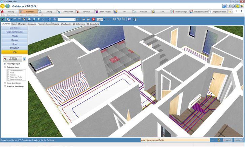Enable the Farben übernehmen checkbox
245x147 pixels.
[5, 83]
